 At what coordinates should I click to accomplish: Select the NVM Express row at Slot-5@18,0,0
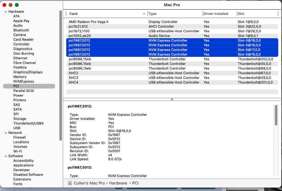click(172, 41)
